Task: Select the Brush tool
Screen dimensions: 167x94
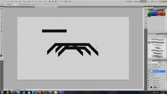Action: tap(2, 23)
